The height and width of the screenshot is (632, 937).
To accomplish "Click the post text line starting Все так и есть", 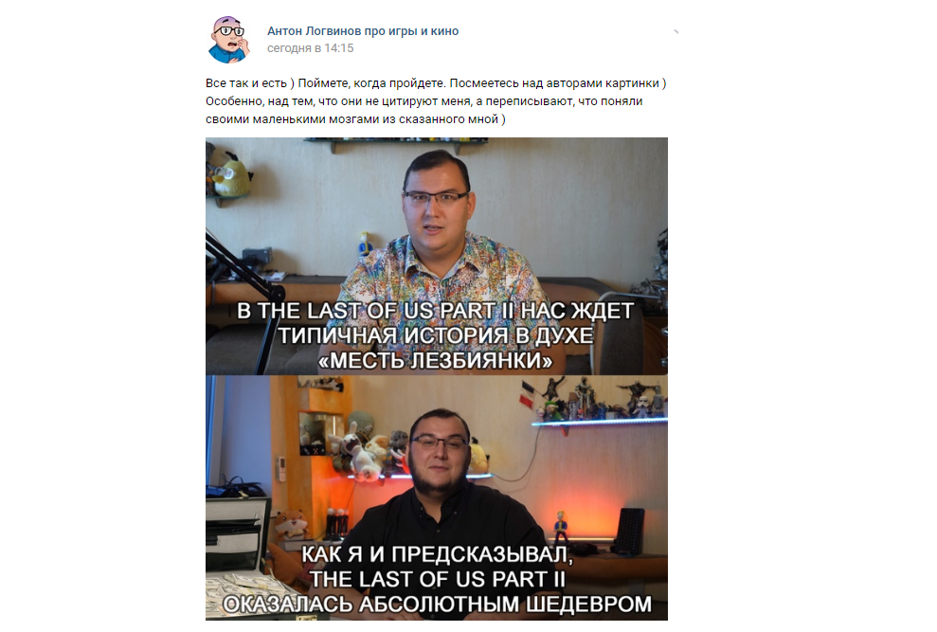I will point(436,83).
